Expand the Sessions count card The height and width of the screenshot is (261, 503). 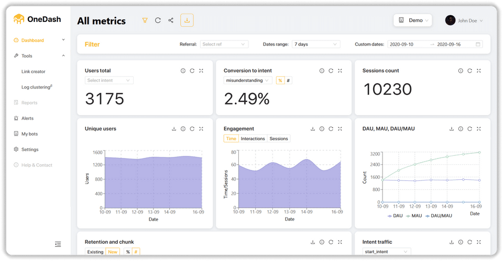tap(478, 71)
